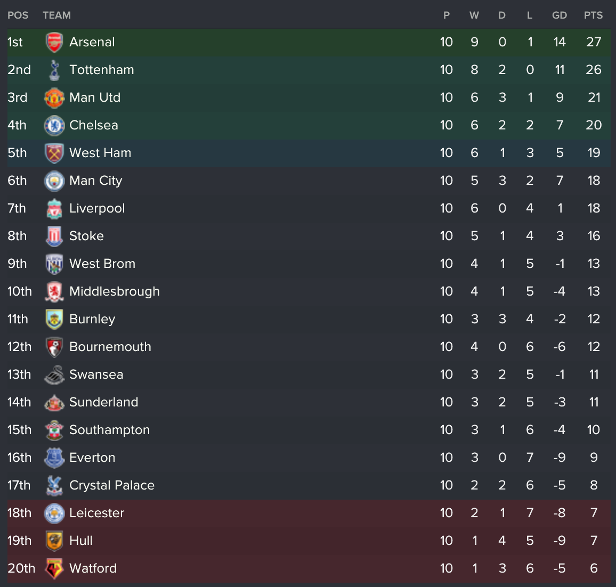Click the Watford club crest
The height and width of the screenshot is (587, 616).
[x=54, y=568]
